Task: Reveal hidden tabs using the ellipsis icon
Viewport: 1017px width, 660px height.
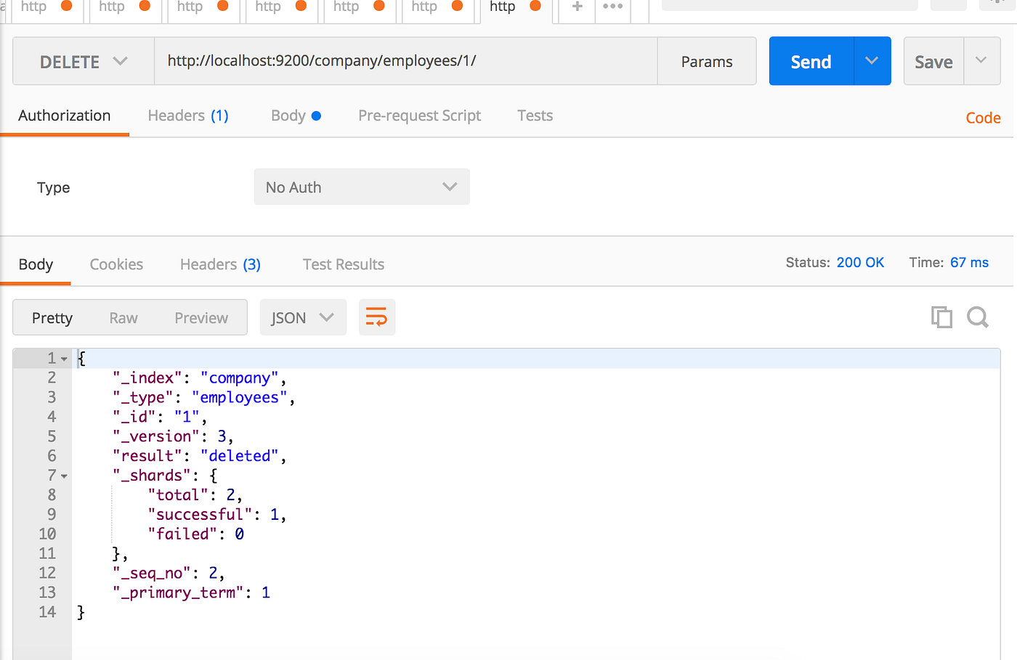Action: (x=612, y=9)
